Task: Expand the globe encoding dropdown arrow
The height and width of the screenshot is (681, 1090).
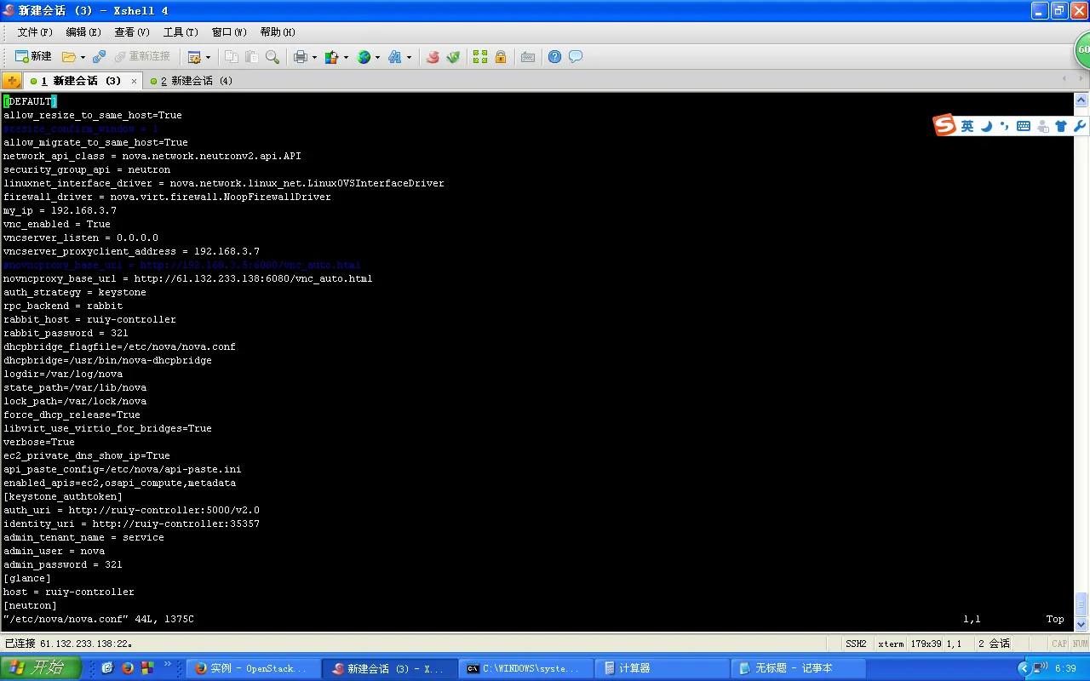Action: [377, 57]
